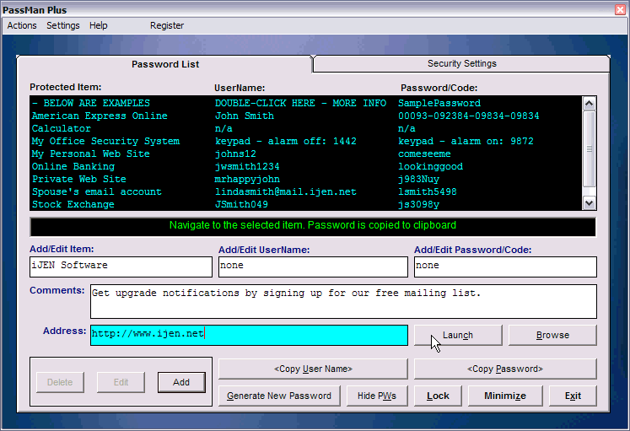Screen dimensions: 630x431
Task: Click username lindasmith@mail.ijen.net
Action: coord(286,191)
